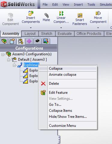112x144 pixels.
Task: Choose Edit Feature from the context menu
Action: [x=68, y=93]
